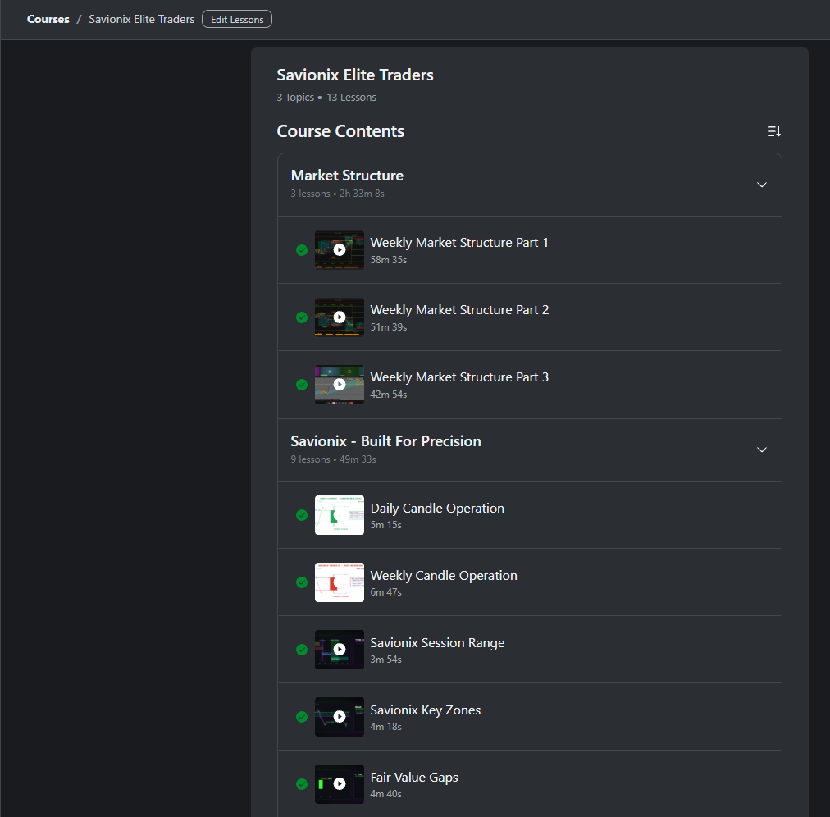Toggle completion check for Weekly Candle Operation

coord(302,582)
